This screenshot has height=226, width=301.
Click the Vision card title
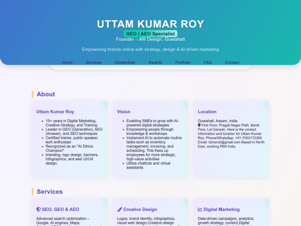click(x=124, y=112)
